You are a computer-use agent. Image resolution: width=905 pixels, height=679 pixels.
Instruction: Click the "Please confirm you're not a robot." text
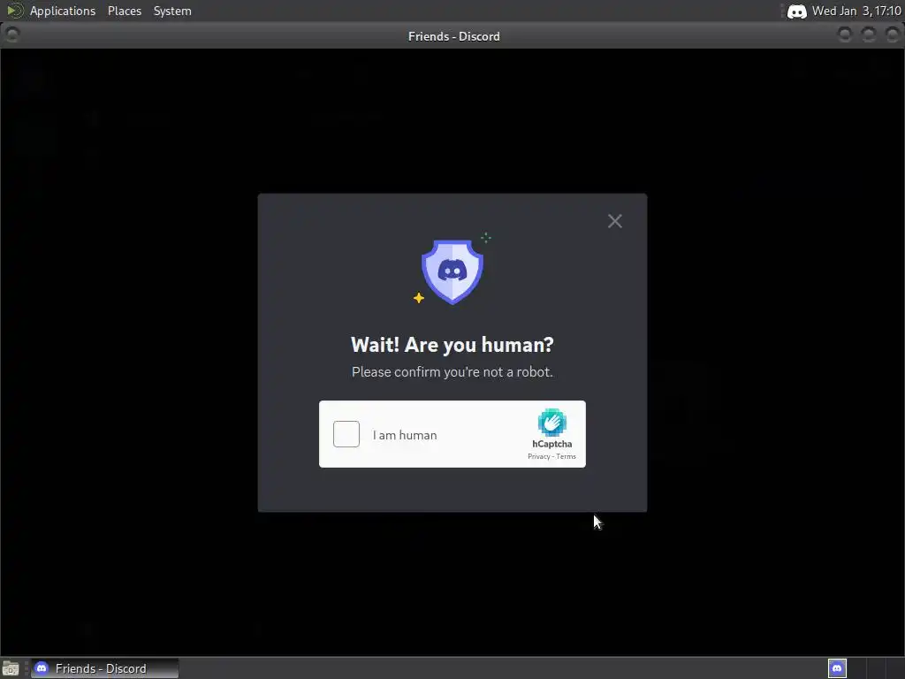(452, 372)
